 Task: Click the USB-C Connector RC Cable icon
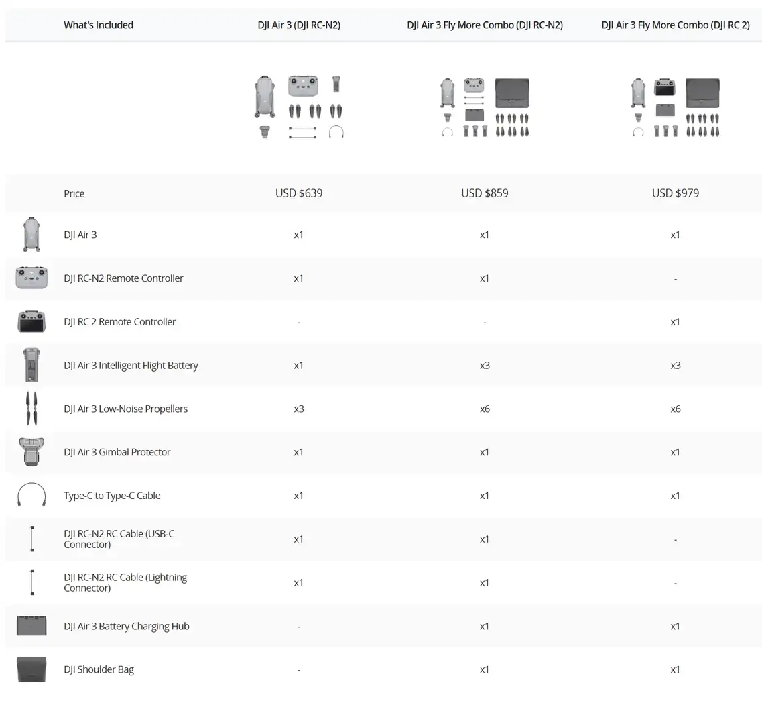click(x=32, y=539)
